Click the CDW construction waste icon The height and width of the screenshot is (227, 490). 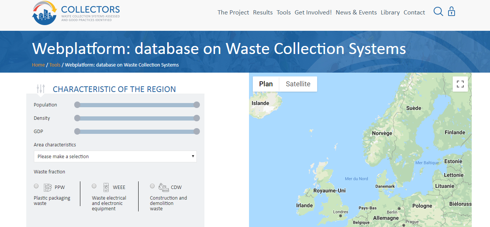click(x=163, y=187)
